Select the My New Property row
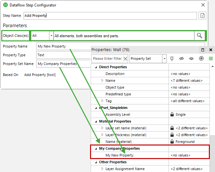Image resolution: width=215 pixels, height=172 pixels. (x=150, y=155)
